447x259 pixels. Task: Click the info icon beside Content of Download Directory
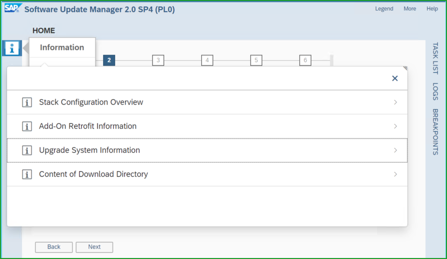27,174
